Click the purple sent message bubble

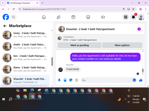(105, 57)
